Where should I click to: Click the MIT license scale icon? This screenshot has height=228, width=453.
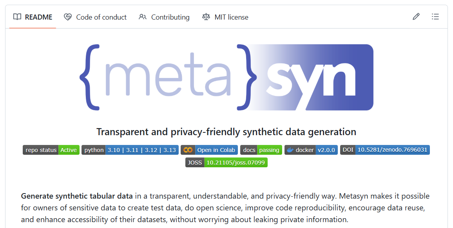coord(206,17)
